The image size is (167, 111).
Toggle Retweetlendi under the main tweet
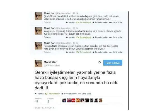click(x=52, y=94)
